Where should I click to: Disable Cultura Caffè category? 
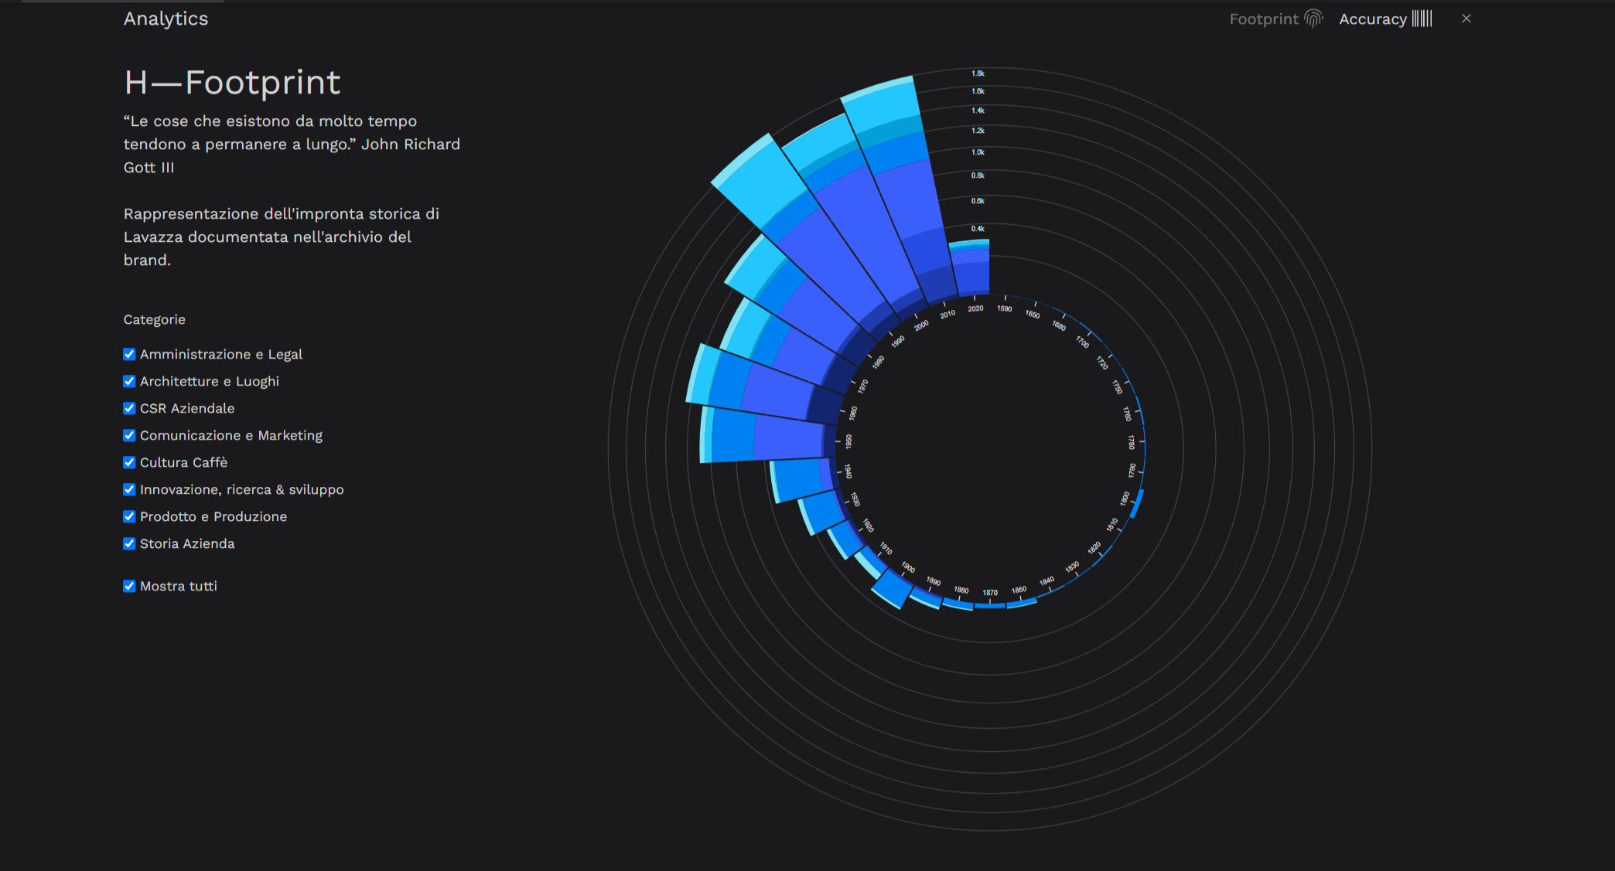(129, 462)
